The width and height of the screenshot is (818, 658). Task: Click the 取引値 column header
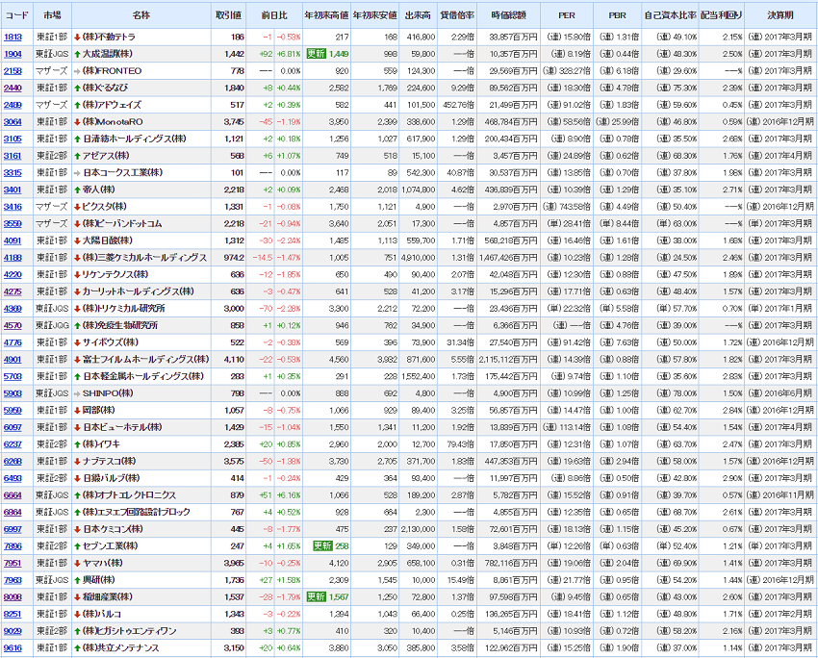[228, 15]
